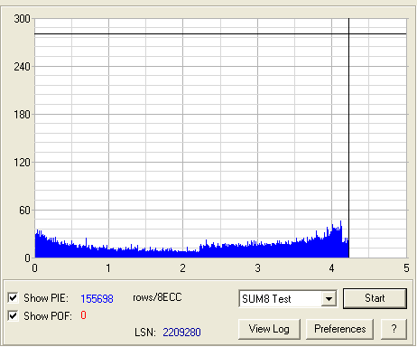
Task: Select the SUM8 Test combo box field
Action: coord(288,299)
